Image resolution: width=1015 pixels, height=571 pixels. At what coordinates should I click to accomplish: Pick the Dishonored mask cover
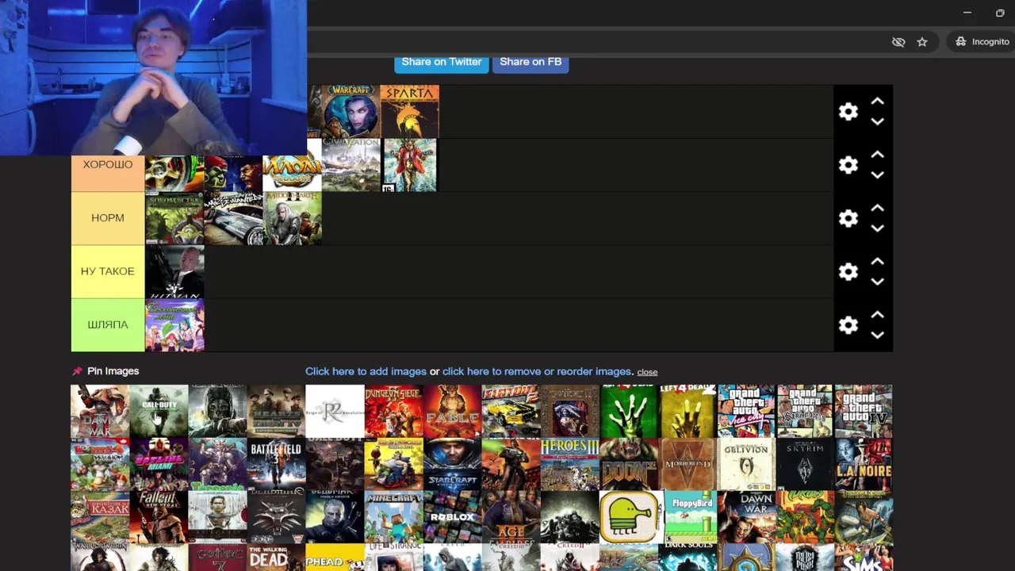coord(217,411)
